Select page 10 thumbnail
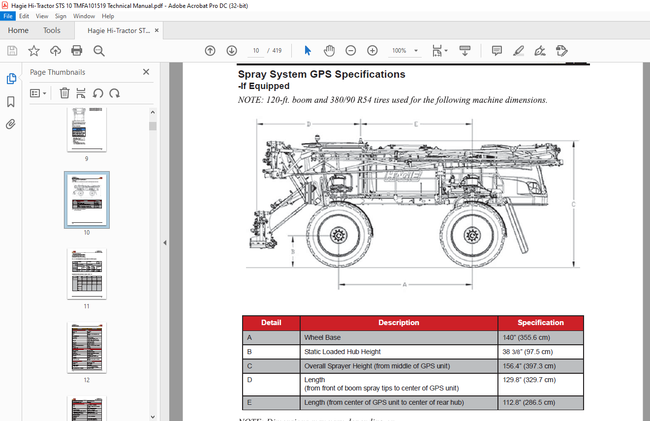 tap(87, 200)
